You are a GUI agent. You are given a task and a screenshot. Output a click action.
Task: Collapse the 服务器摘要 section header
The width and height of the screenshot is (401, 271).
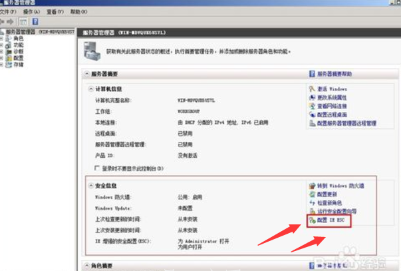(x=85, y=74)
